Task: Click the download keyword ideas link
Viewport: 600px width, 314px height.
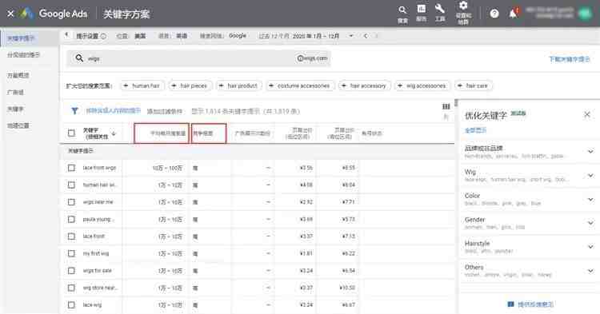Action: (569, 59)
